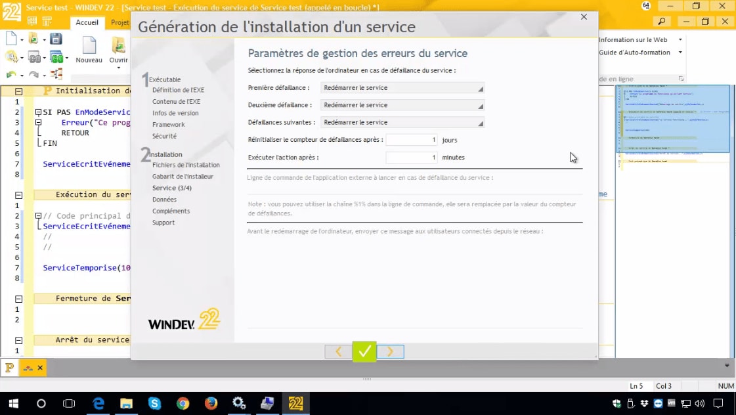736x415 pixels.
Task: Switch to the Accueil ribbon tab
Action: (x=87, y=22)
